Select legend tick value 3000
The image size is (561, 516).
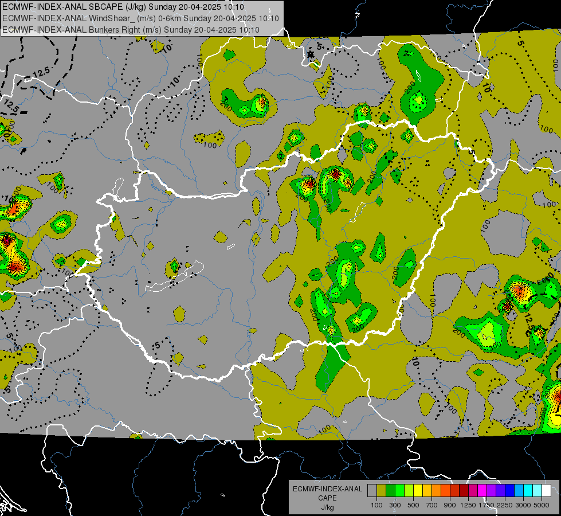(x=523, y=505)
